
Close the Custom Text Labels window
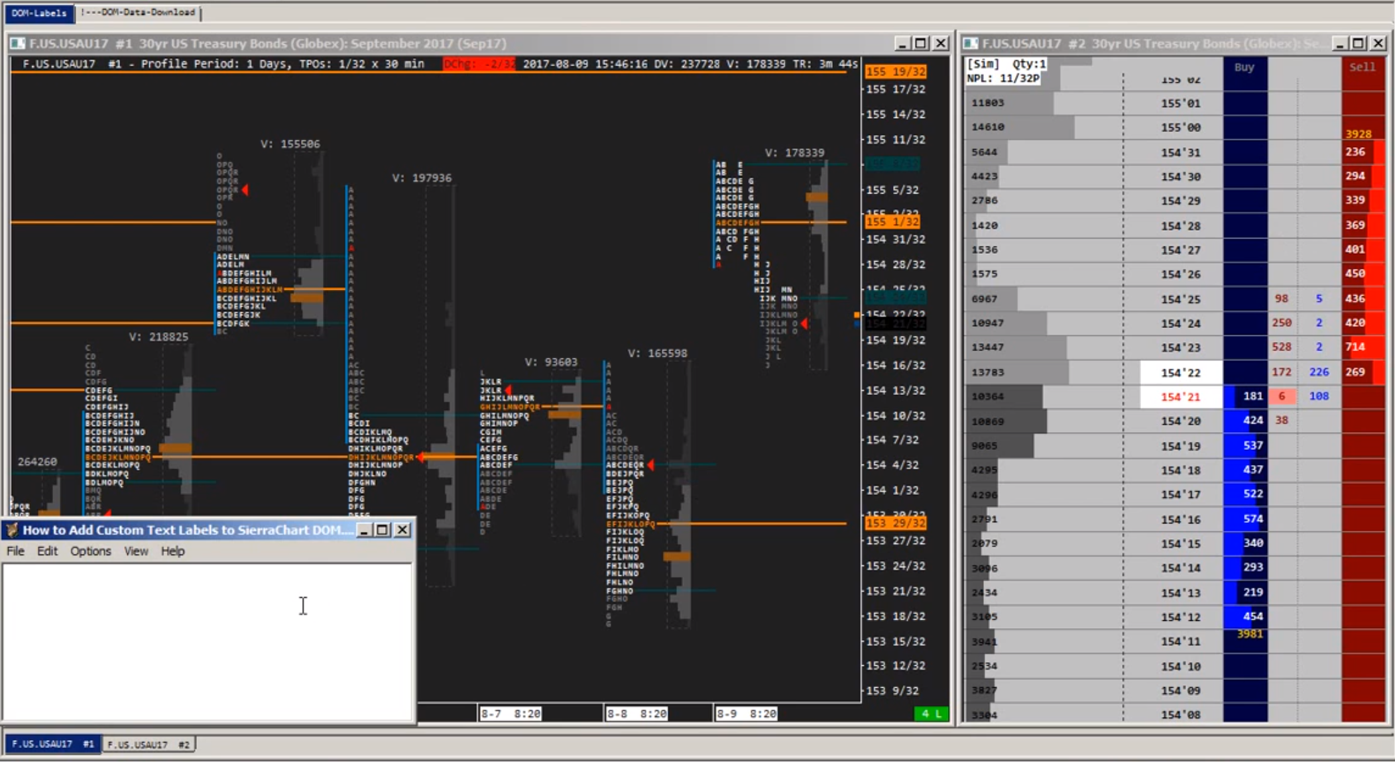point(402,530)
